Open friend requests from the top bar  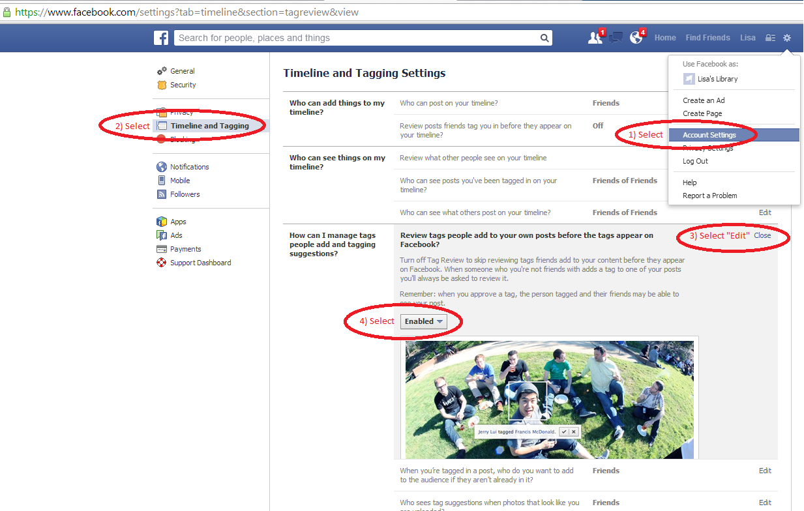pyautogui.click(x=595, y=38)
